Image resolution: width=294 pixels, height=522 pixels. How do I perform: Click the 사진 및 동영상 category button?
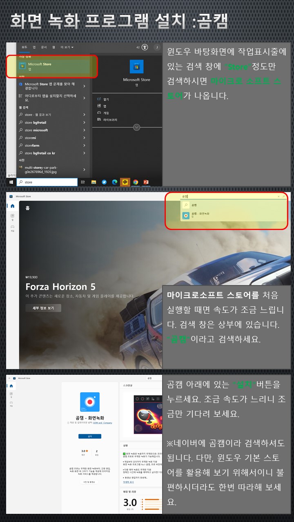[89, 482]
